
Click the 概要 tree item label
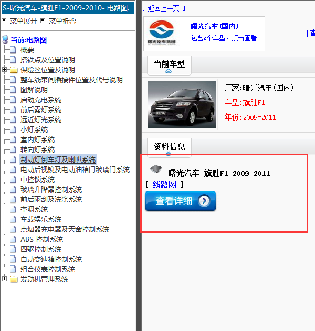(27, 50)
